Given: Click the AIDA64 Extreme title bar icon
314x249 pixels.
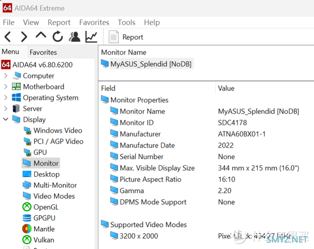Looking at the screenshot, I should 7,8.
